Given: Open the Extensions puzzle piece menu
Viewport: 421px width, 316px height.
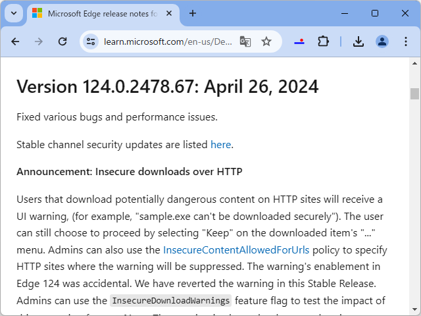Looking at the screenshot, I should click(x=323, y=41).
